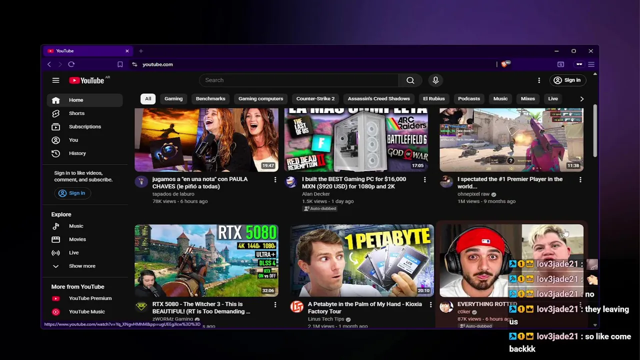Click Sign in button at top right
Image resolution: width=640 pixels, height=360 pixels.
(x=567, y=80)
